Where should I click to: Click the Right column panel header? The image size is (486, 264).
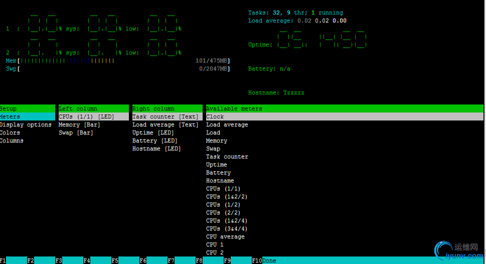(168, 108)
